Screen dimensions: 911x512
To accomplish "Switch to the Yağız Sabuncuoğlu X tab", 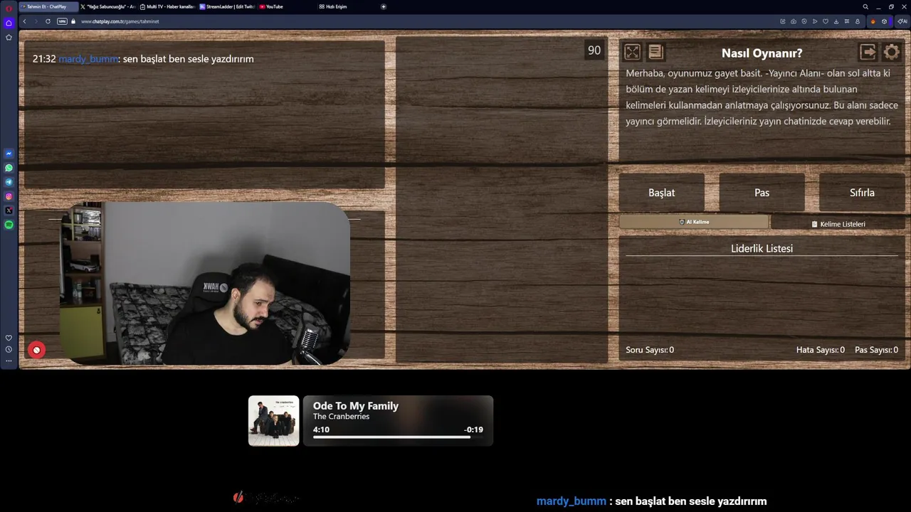I will [x=107, y=6].
